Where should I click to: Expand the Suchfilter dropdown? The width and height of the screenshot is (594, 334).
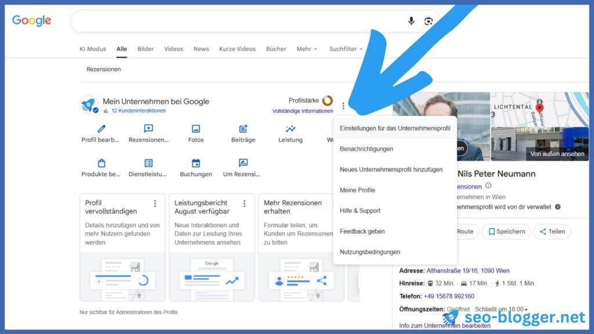tap(346, 49)
